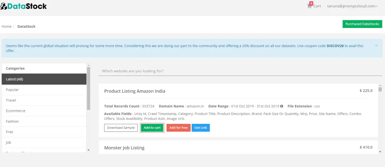385x167 pixels.
Task: Select the Free category
Action: pyautogui.click(x=44, y=132)
